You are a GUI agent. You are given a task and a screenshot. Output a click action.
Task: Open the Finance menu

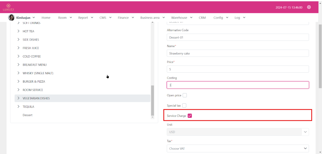(x=126, y=18)
